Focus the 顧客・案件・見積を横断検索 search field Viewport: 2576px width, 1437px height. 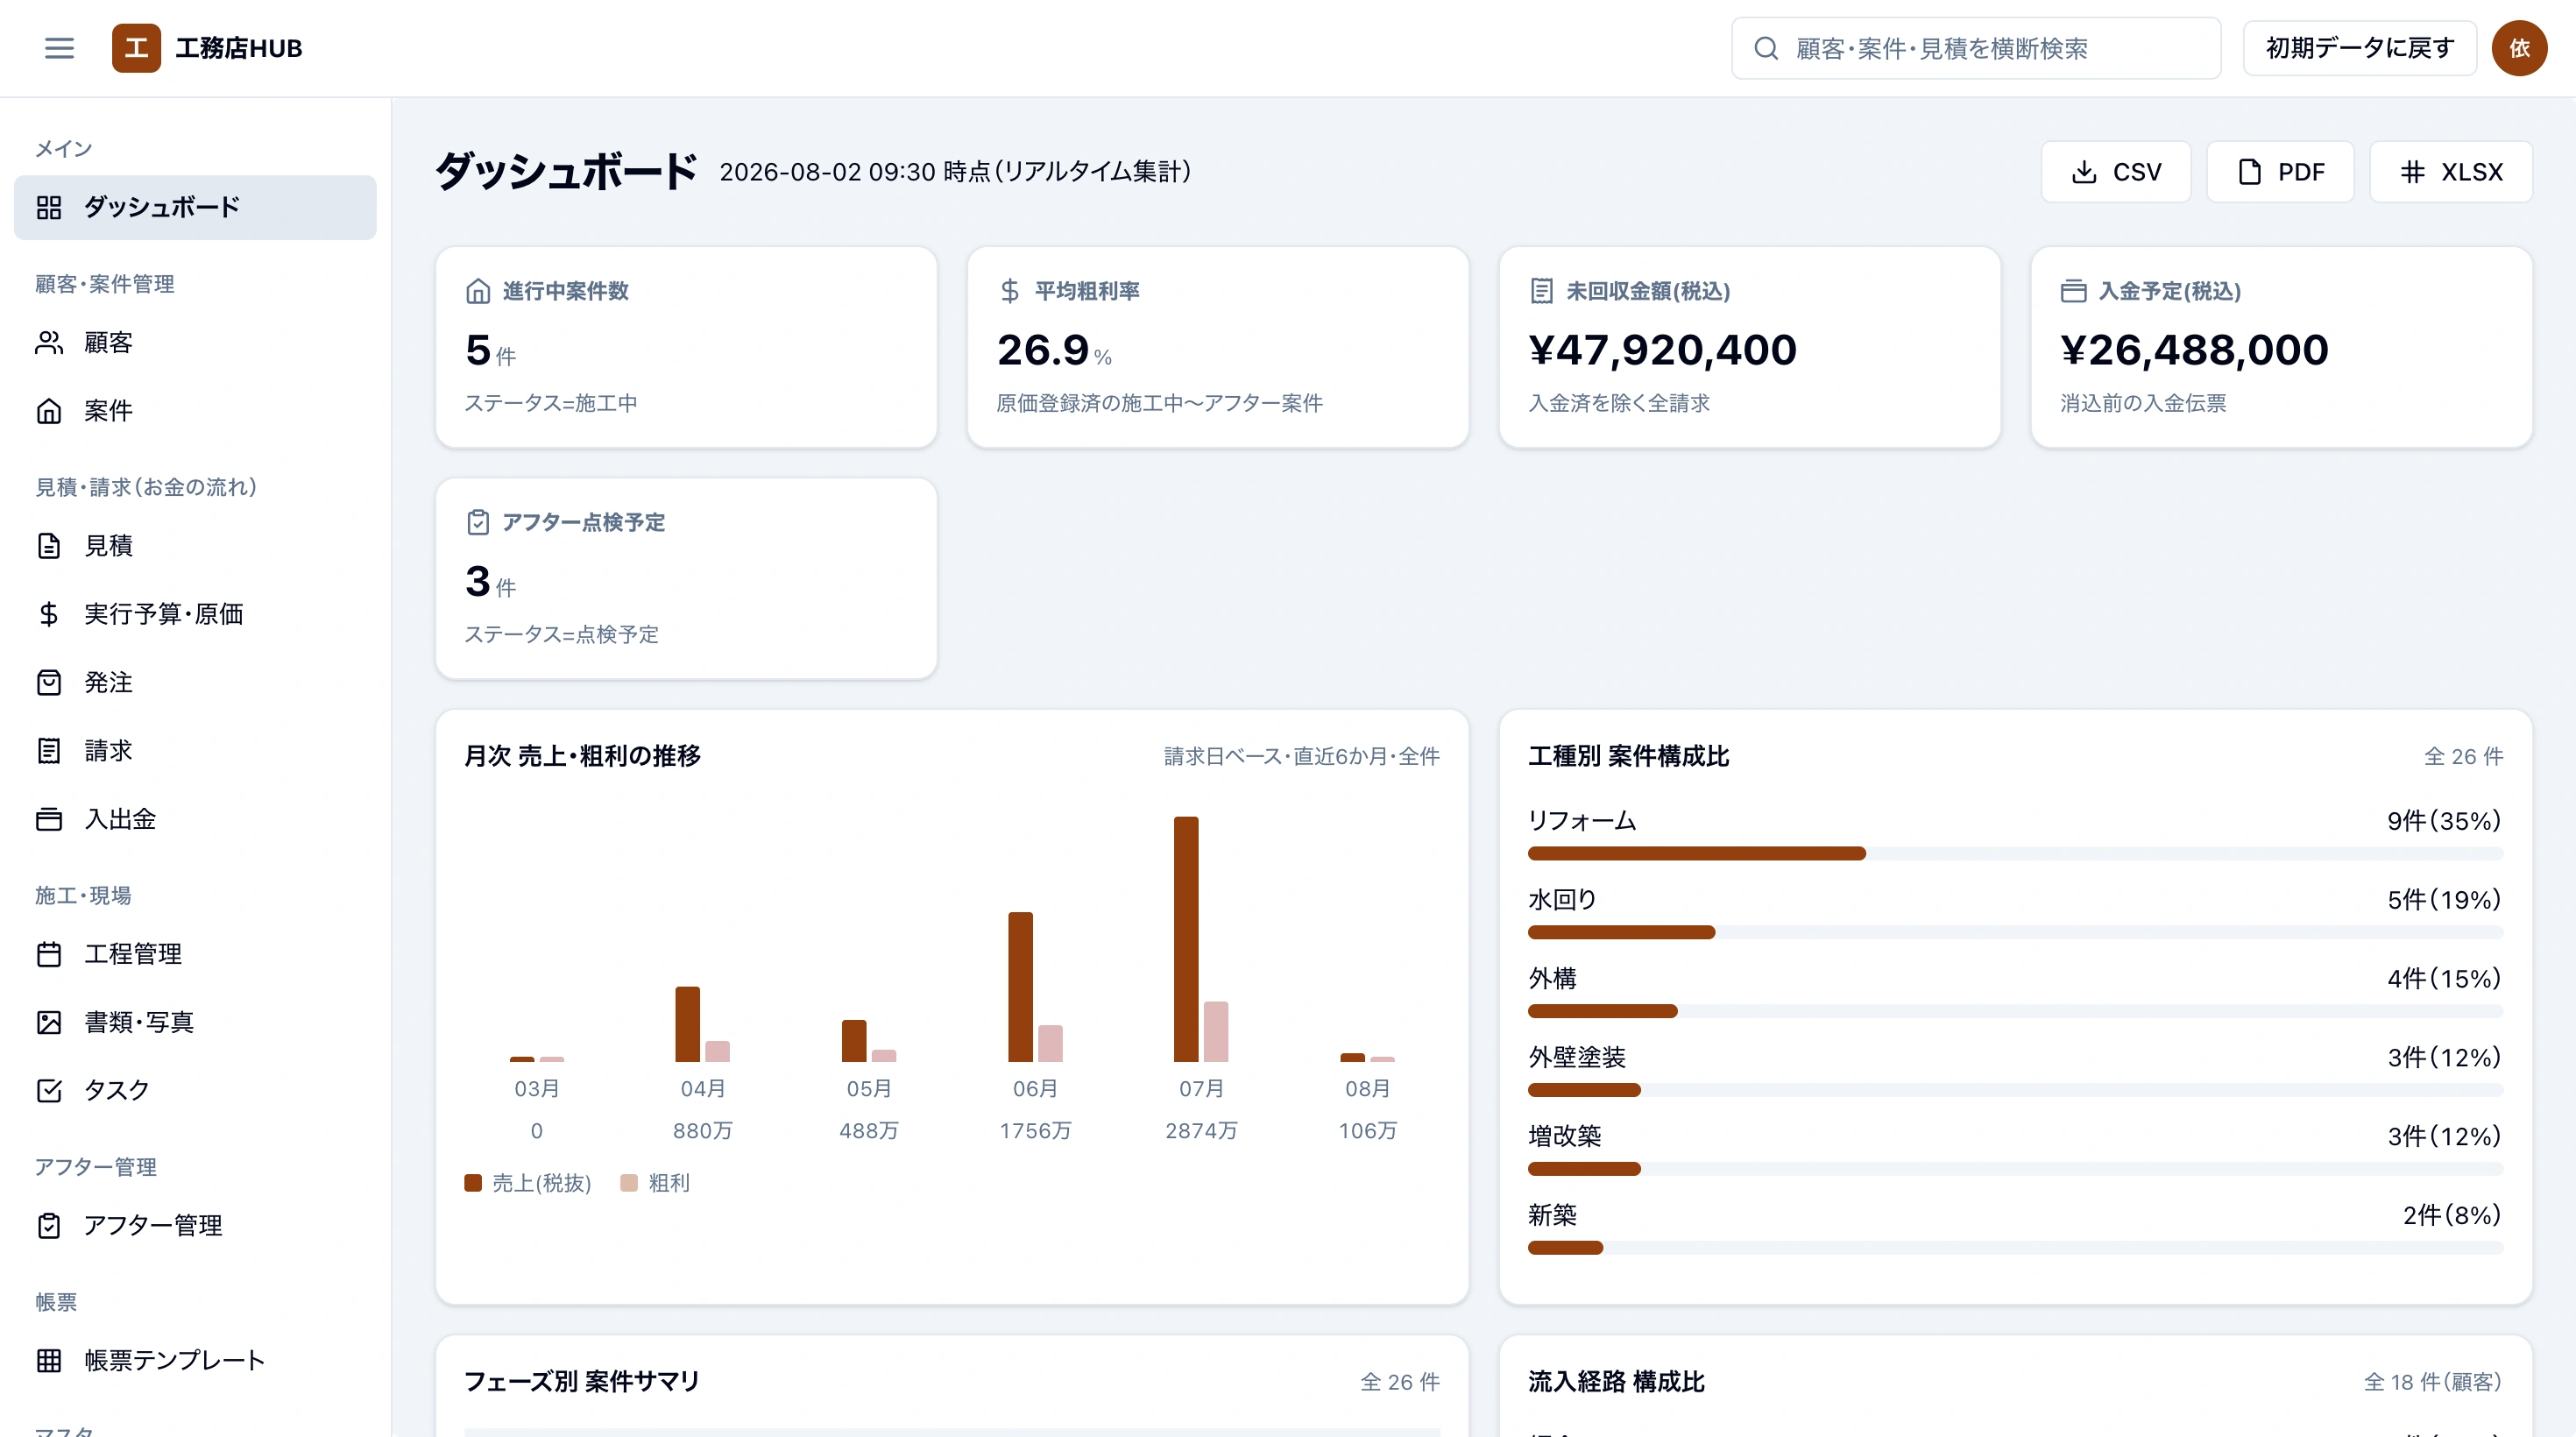pos(1976,48)
